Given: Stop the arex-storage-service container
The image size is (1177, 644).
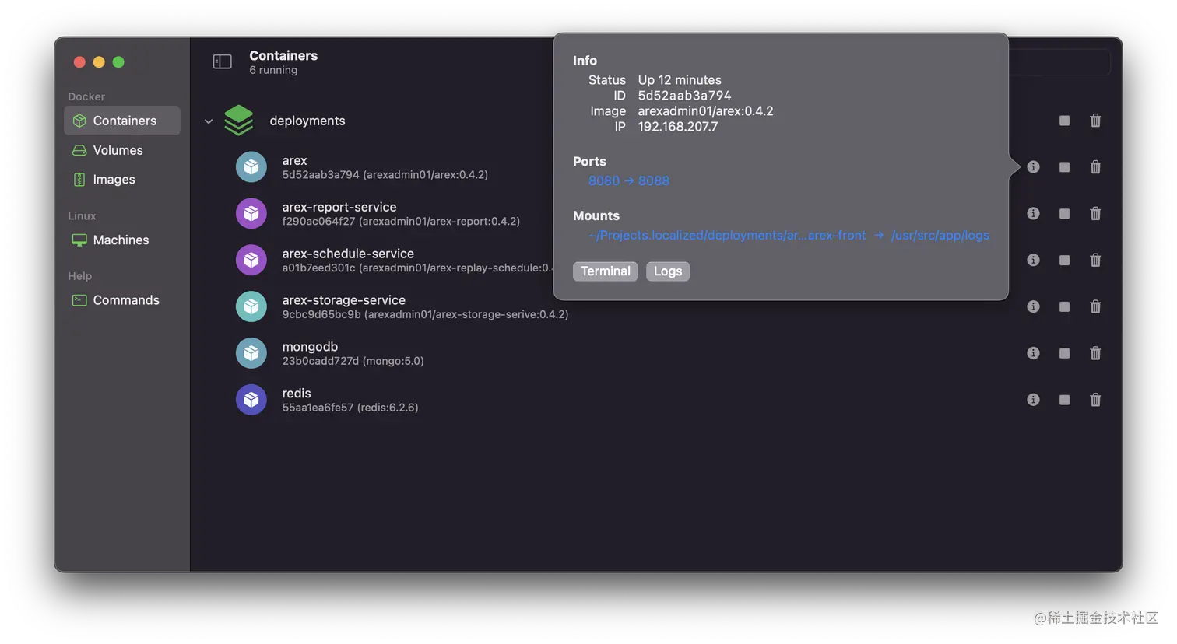Looking at the screenshot, I should tap(1064, 307).
